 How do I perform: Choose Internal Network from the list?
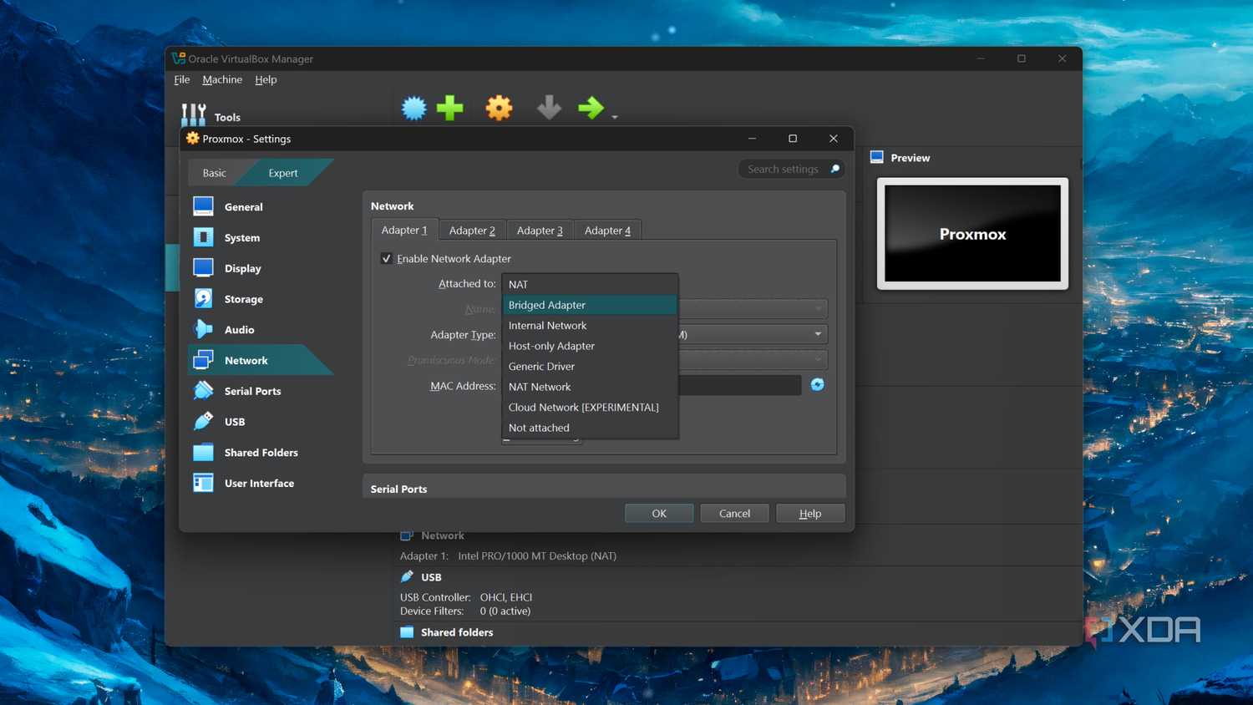click(x=590, y=325)
